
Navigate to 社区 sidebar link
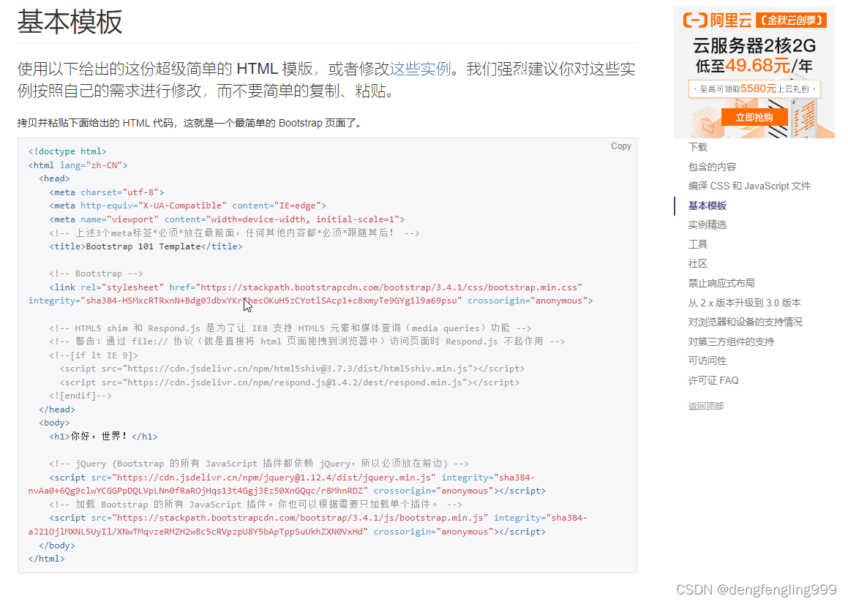tap(698, 264)
